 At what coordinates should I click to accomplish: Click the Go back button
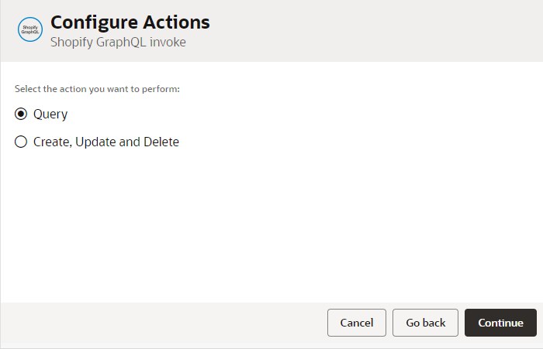425,323
